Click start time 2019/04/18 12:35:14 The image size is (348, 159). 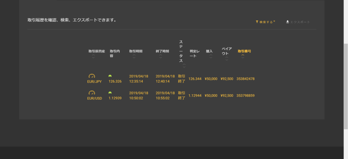click(139, 79)
